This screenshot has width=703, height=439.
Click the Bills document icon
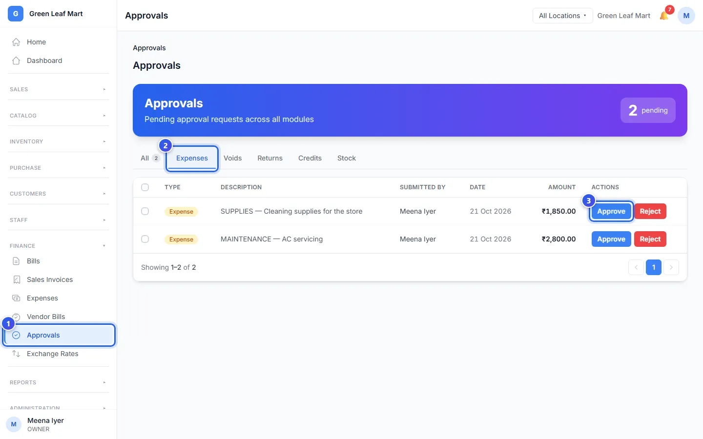click(x=16, y=261)
